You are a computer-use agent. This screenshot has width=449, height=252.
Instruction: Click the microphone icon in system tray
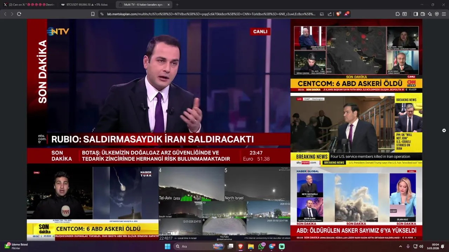point(408,246)
